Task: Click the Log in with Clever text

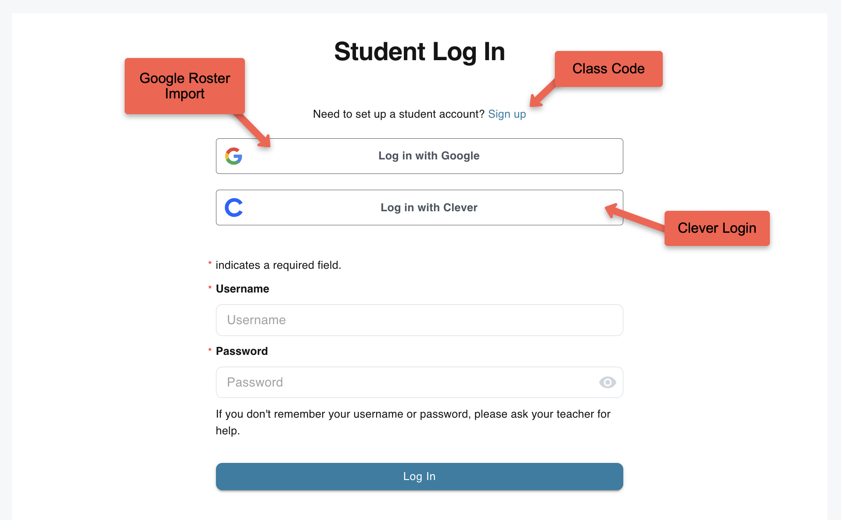Action: pyautogui.click(x=429, y=207)
